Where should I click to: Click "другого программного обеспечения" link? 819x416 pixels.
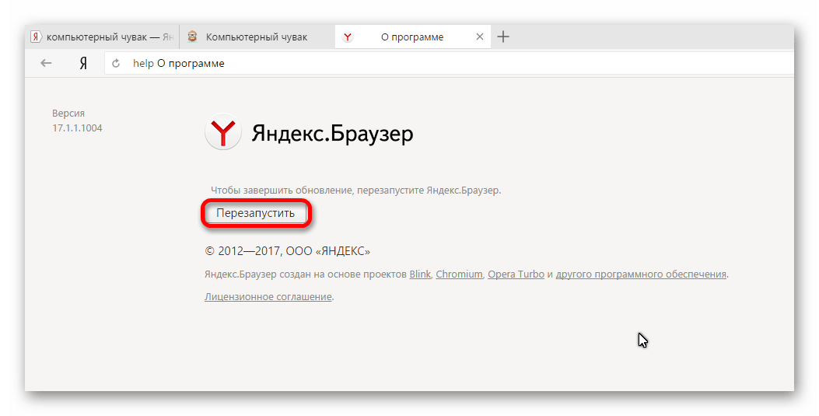click(x=641, y=274)
